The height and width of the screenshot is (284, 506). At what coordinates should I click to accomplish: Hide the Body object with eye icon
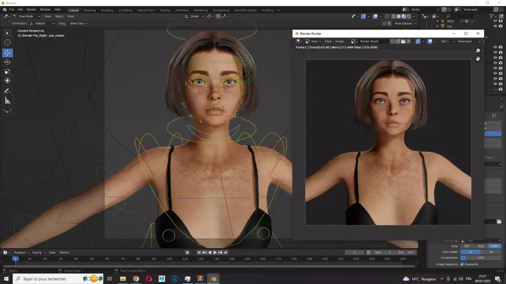tap(495, 21)
